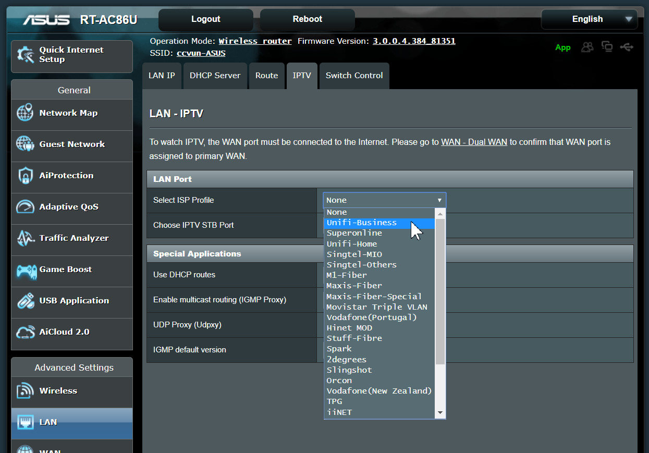649x453 pixels.
Task: Choose Hinet MOD ISP profile
Action: [x=379, y=328]
